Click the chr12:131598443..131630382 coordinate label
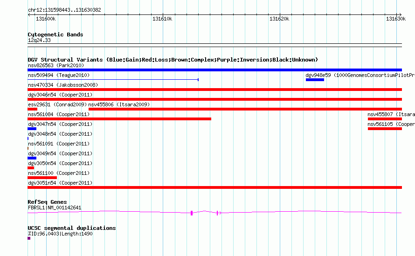 [64, 10]
